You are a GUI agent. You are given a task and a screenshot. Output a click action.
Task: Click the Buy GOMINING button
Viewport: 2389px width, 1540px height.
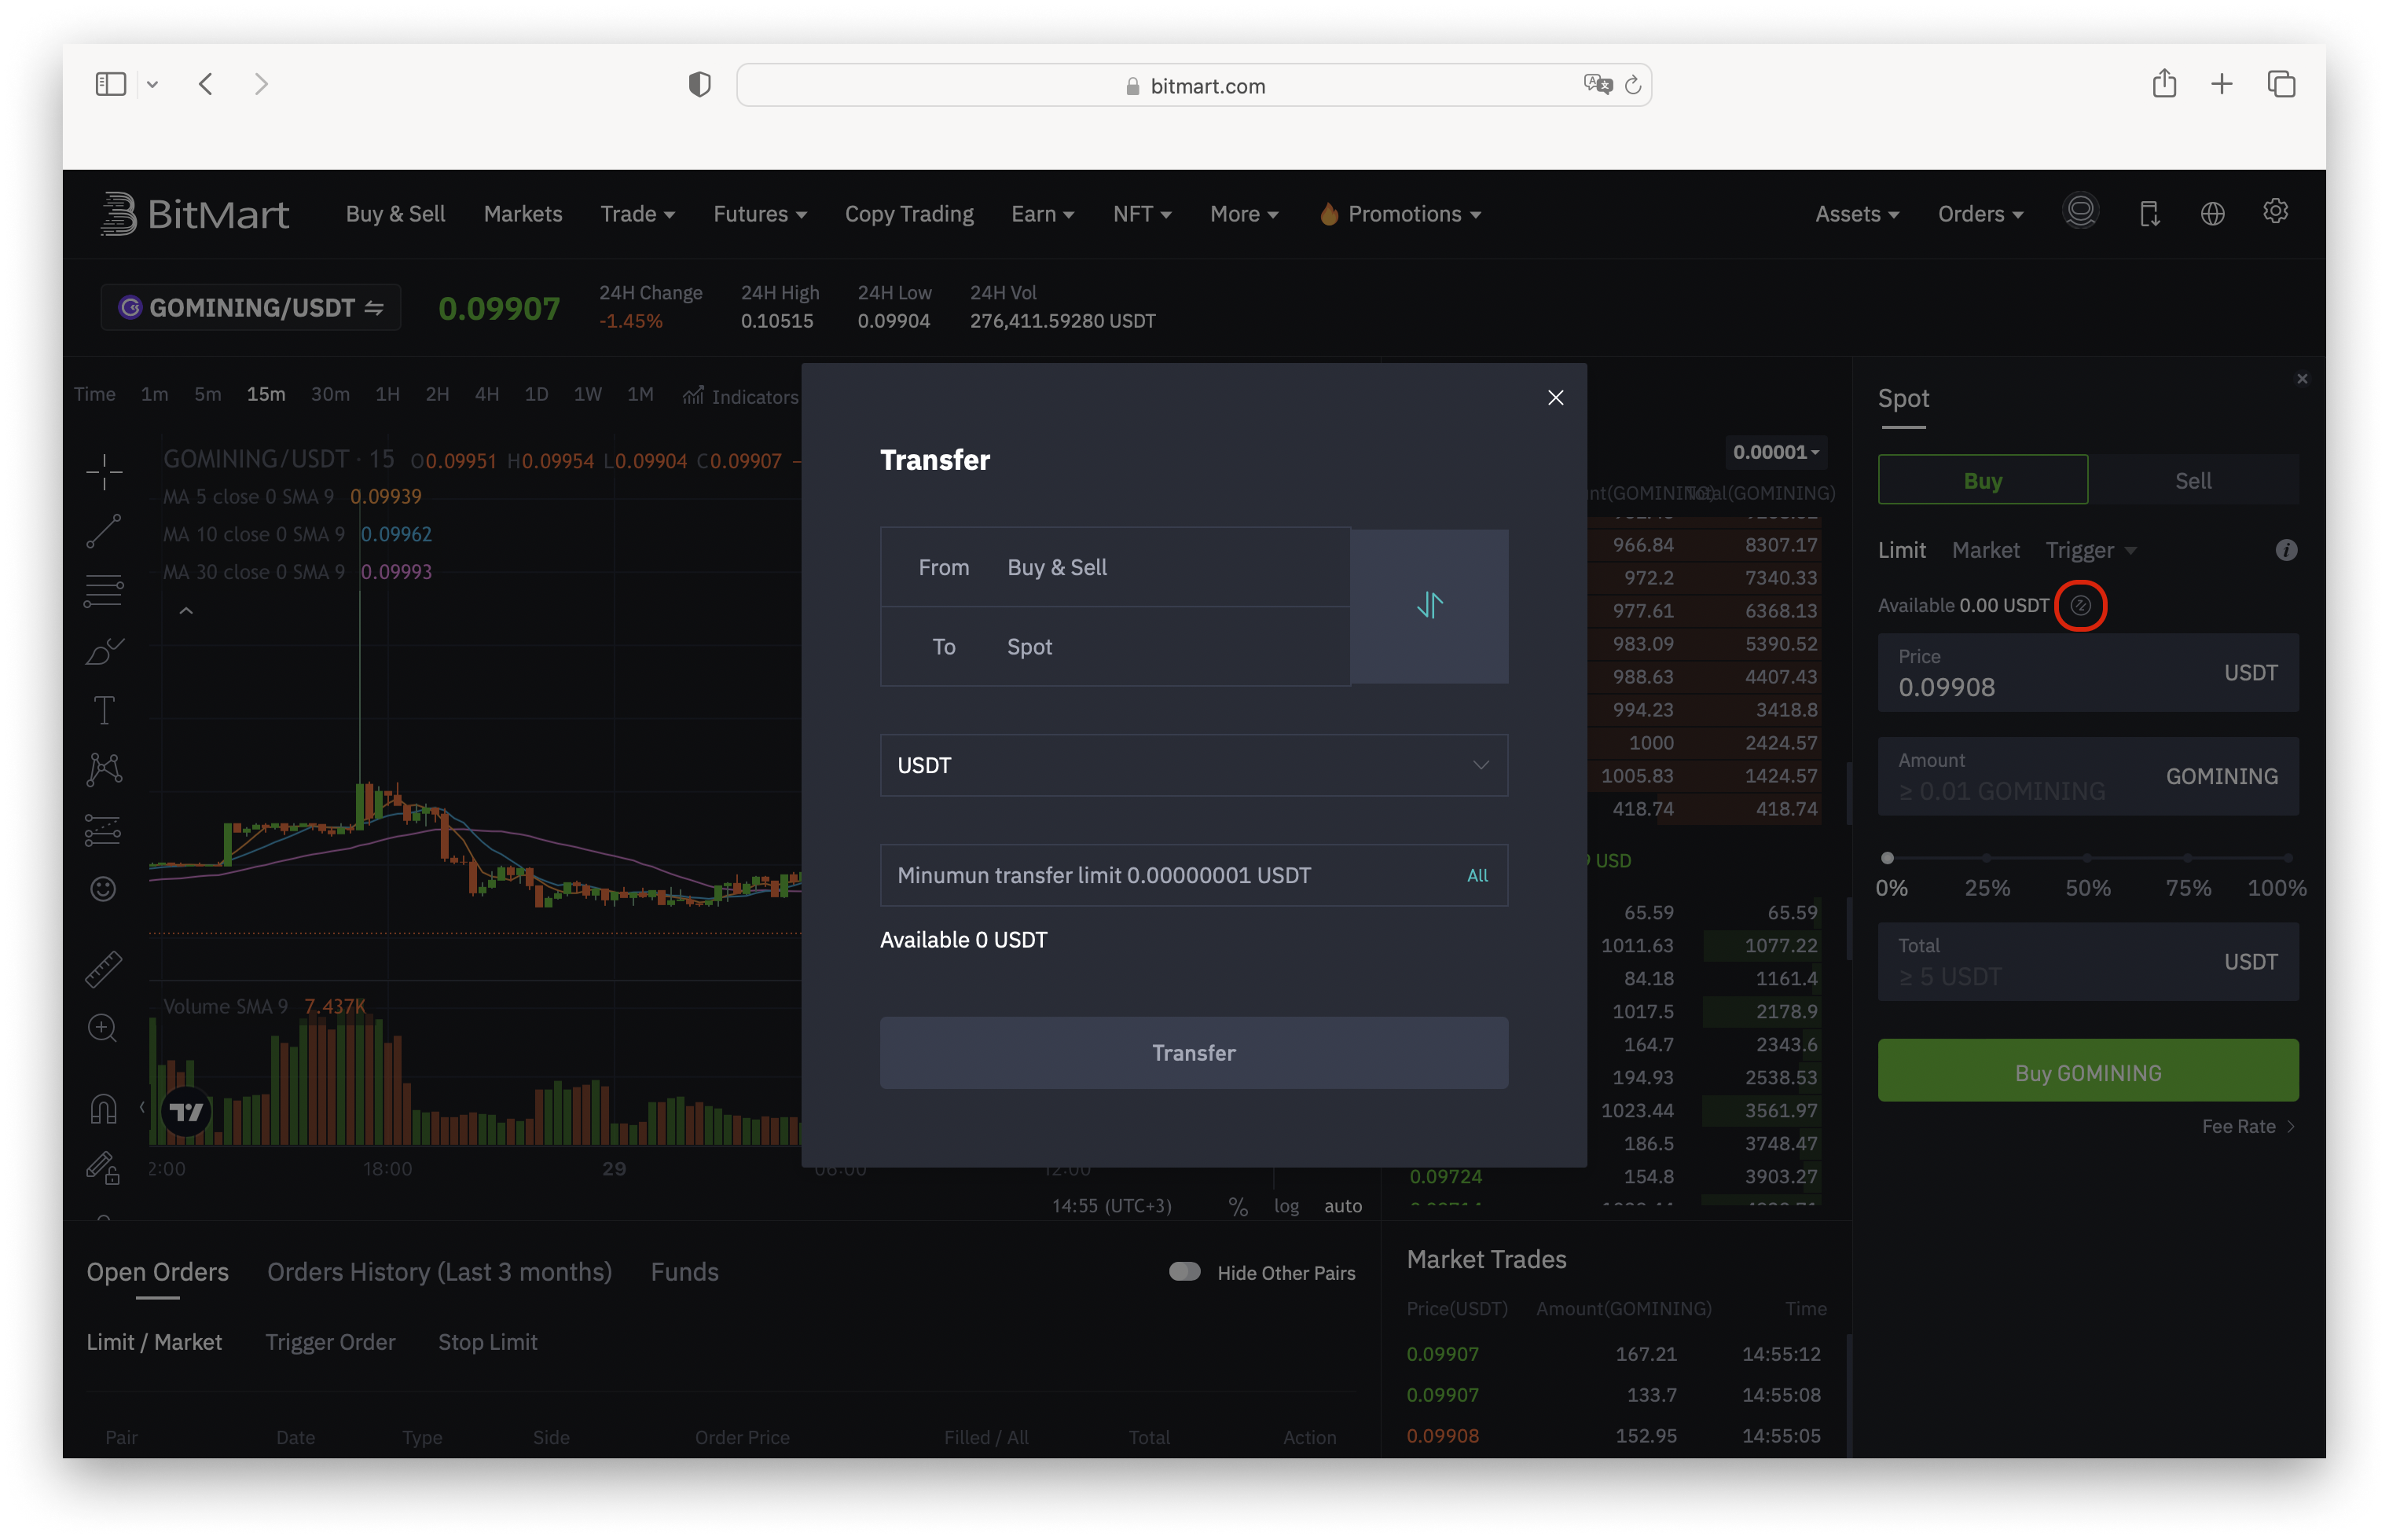[2087, 1071]
